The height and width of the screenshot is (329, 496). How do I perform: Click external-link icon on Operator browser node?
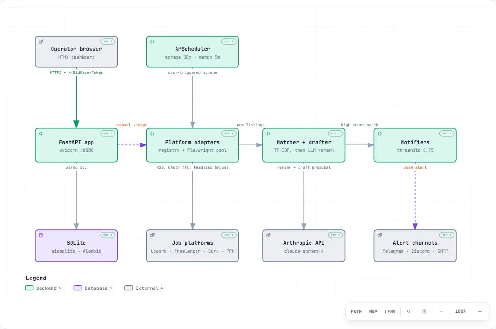pos(41,42)
